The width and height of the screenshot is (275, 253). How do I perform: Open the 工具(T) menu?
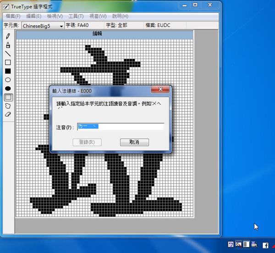pyautogui.click(x=76, y=17)
